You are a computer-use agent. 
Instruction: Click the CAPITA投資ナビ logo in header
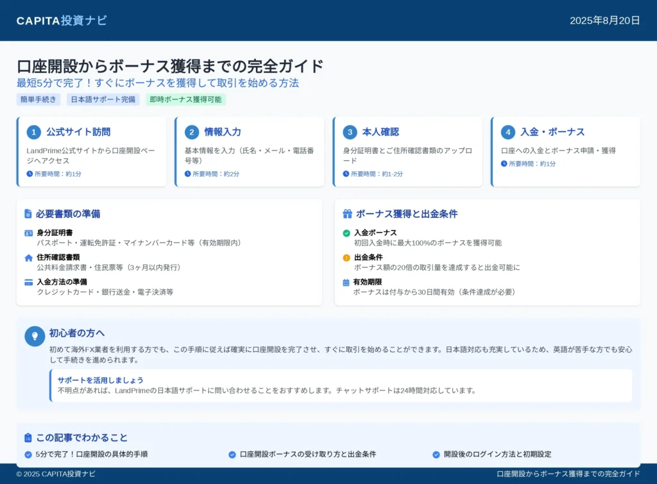click(62, 21)
